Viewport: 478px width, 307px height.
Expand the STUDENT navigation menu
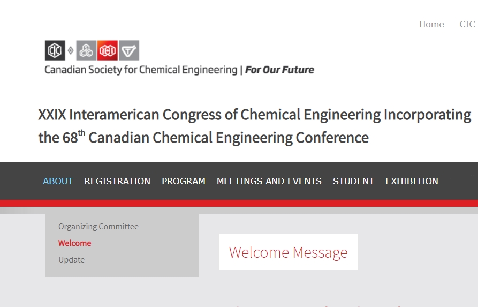pyautogui.click(x=353, y=181)
